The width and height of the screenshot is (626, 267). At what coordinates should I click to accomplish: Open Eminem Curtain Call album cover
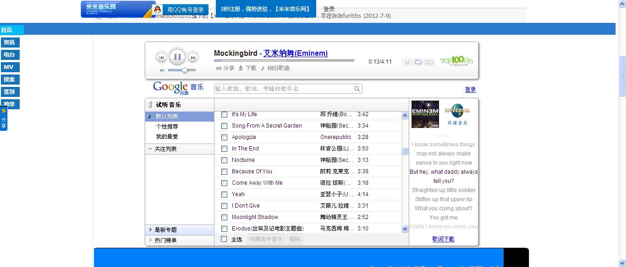click(x=425, y=114)
